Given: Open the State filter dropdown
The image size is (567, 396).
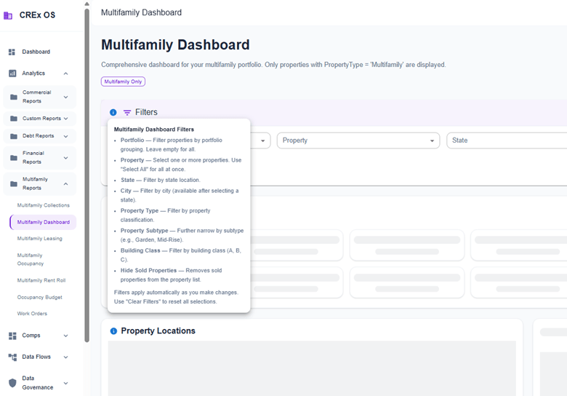Looking at the screenshot, I should (507, 140).
